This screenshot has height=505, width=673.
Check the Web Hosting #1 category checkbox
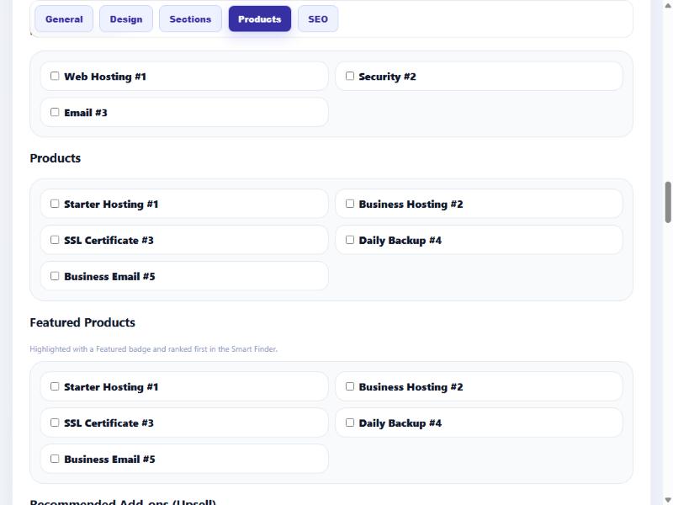[x=55, y=76]
